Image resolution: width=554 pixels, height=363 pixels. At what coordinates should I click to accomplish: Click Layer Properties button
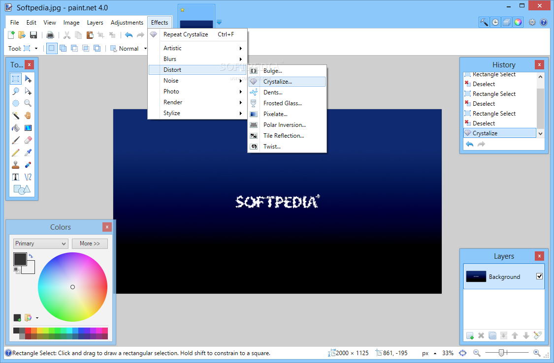pyautogui.click(x=537, y=335)
